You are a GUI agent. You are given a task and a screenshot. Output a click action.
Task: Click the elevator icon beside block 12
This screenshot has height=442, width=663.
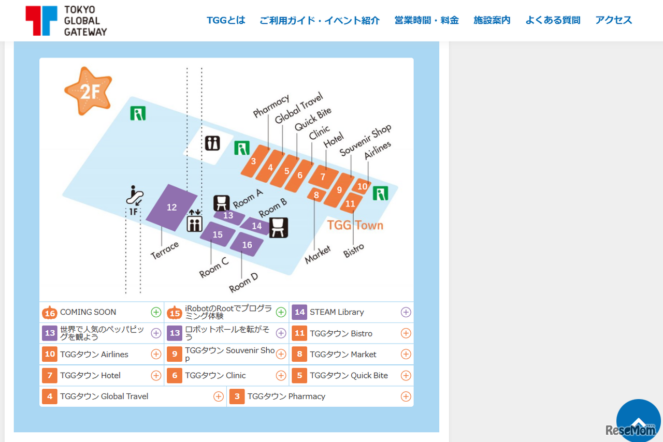pos(194,221)
